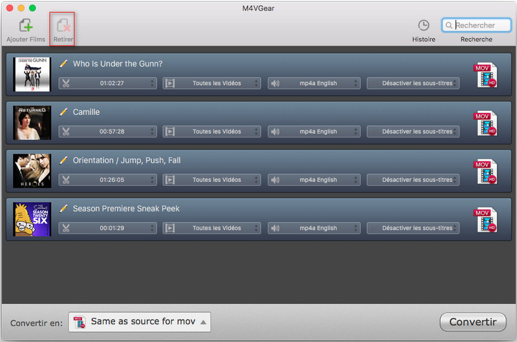
Task: Open mp4a English audio dropdown for Who Is Under the Gunn?
Action: click(314, 83)
